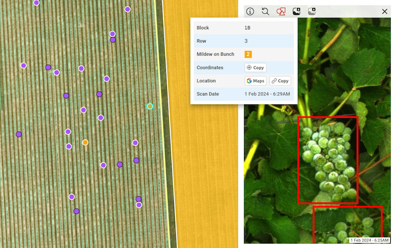
Task: Open location in Google Maps
Action: [x=255, y=81]
